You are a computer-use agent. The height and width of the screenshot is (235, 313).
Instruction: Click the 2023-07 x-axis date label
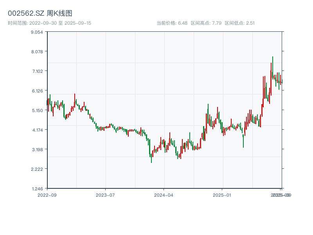[x=105, y=195]
